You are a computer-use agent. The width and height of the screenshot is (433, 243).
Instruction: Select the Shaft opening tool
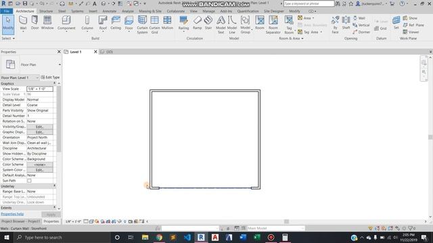(346, 23)
